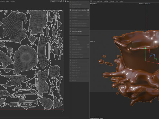
Task: Open viewport hamburger menu icon
Action: [91, 1]
